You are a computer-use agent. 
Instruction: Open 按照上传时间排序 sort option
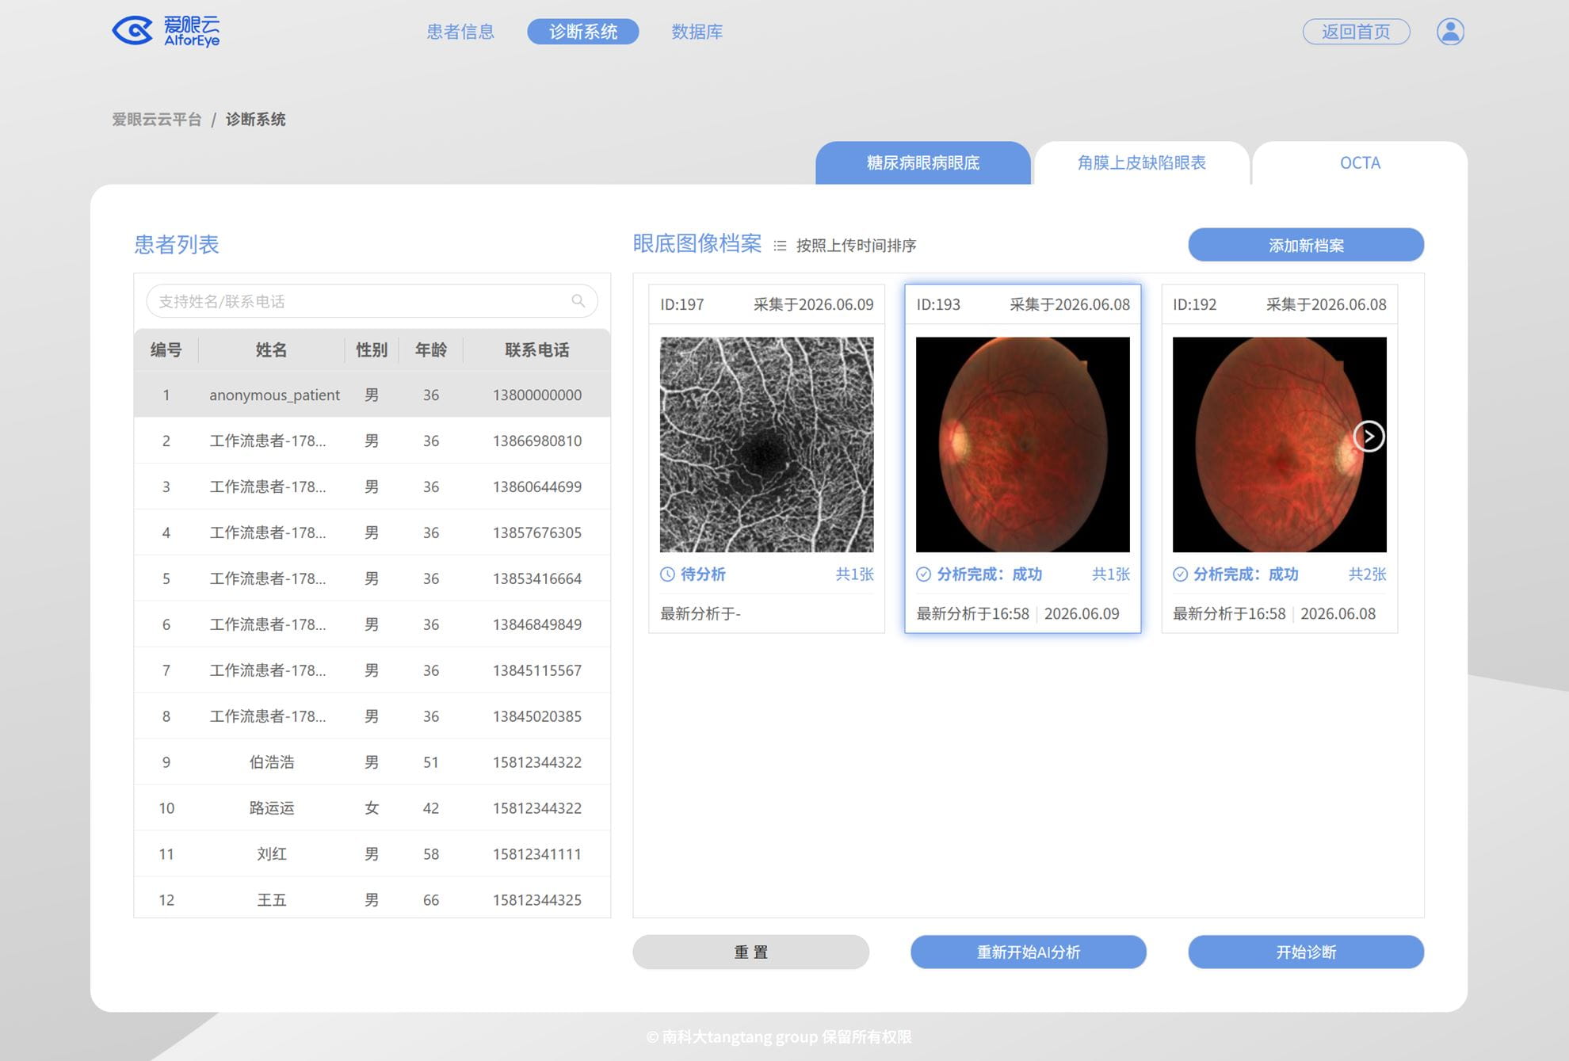(856, 246)
